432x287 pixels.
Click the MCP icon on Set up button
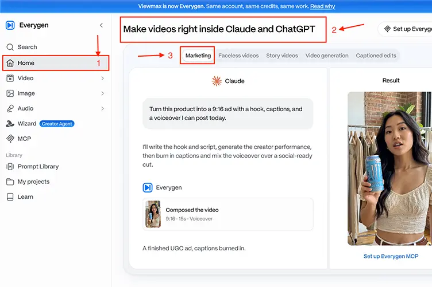[387, 29]
